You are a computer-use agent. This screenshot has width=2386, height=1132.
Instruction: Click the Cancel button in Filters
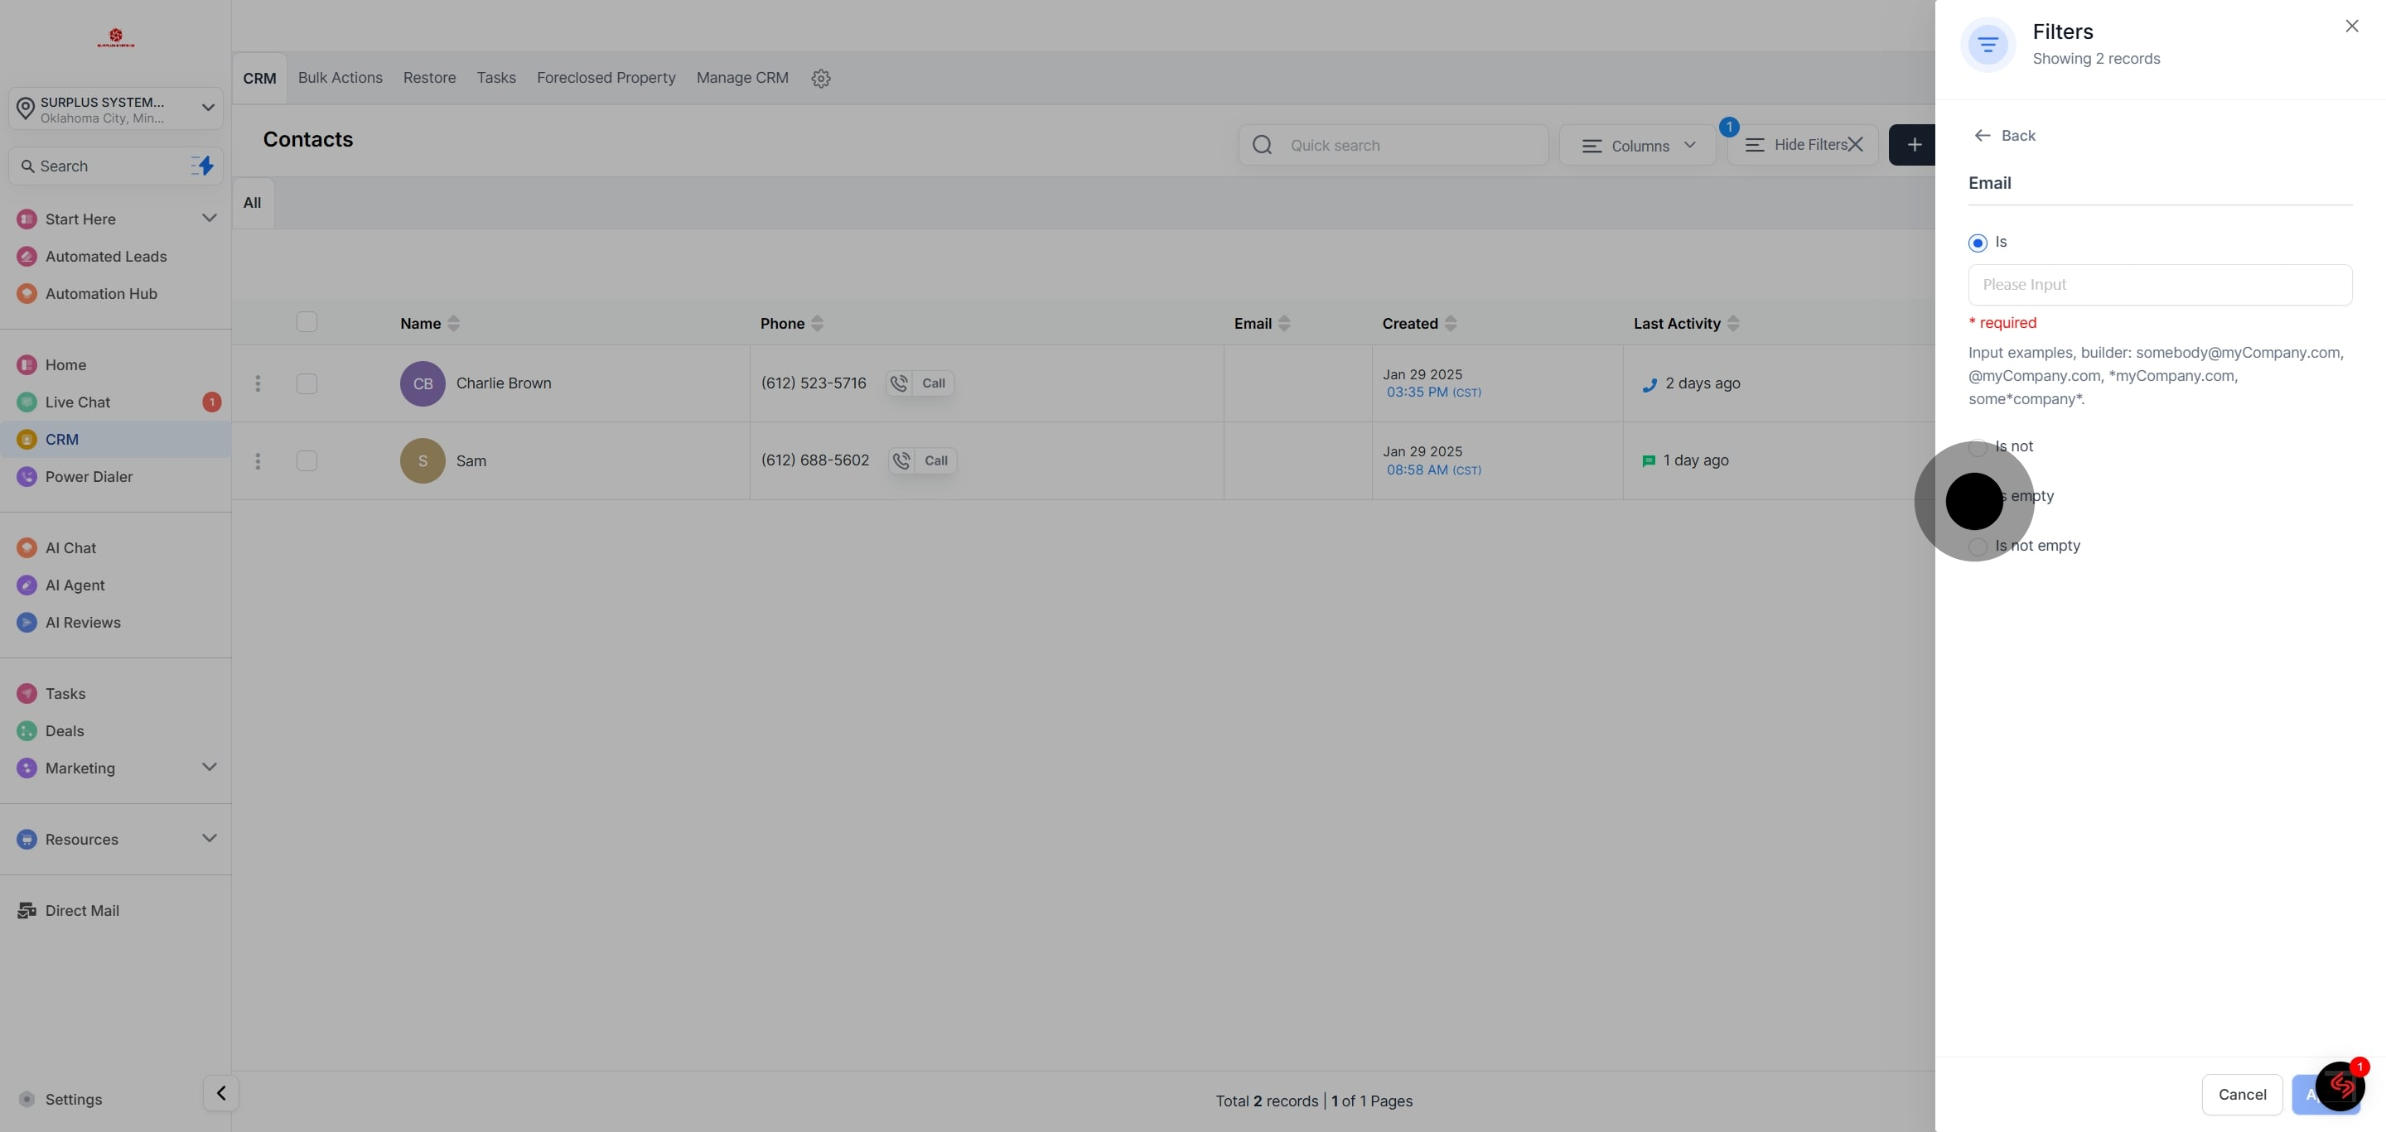click(x=2242, y=1094)
